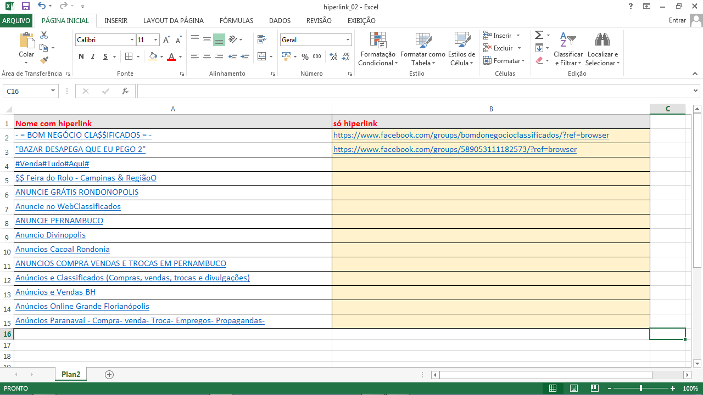Insert AutoSum with the sigma icon
The height and width of the screenshot is (395, 703).
click(x=539, y=35)
